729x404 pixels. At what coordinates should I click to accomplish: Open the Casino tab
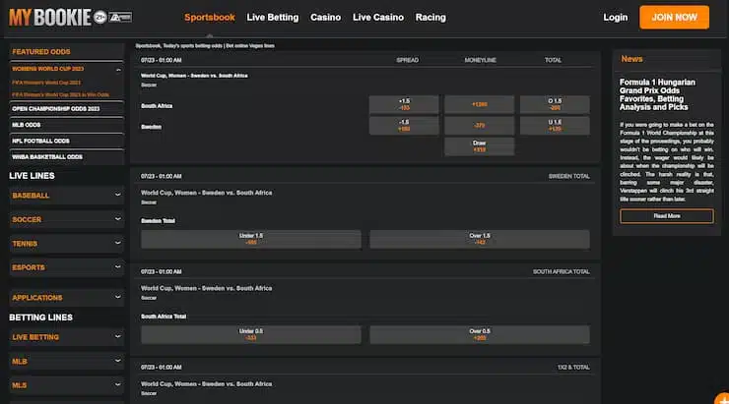tap(325, 17)
